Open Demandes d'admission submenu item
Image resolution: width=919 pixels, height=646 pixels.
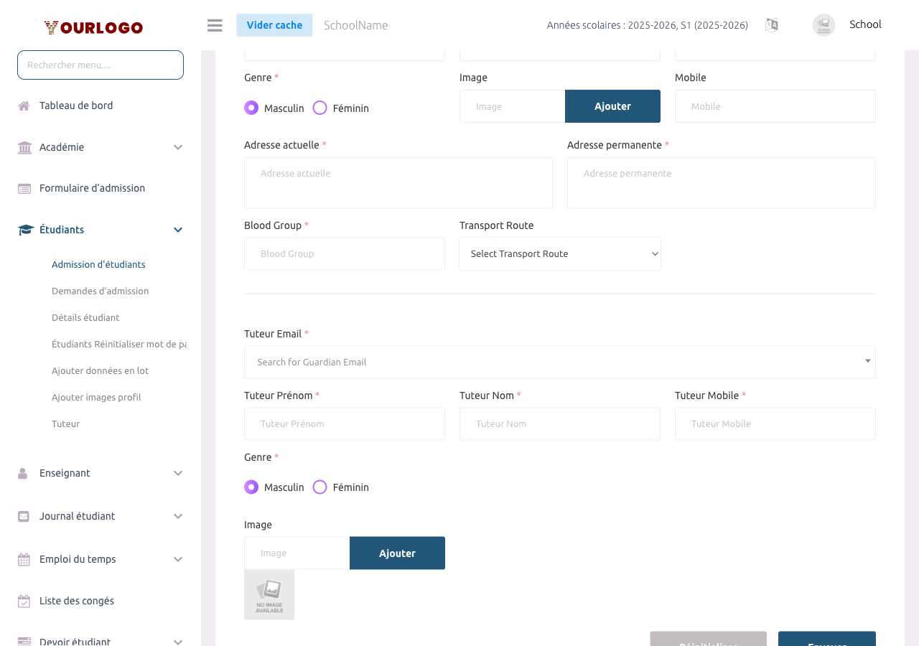coord(100,291)
